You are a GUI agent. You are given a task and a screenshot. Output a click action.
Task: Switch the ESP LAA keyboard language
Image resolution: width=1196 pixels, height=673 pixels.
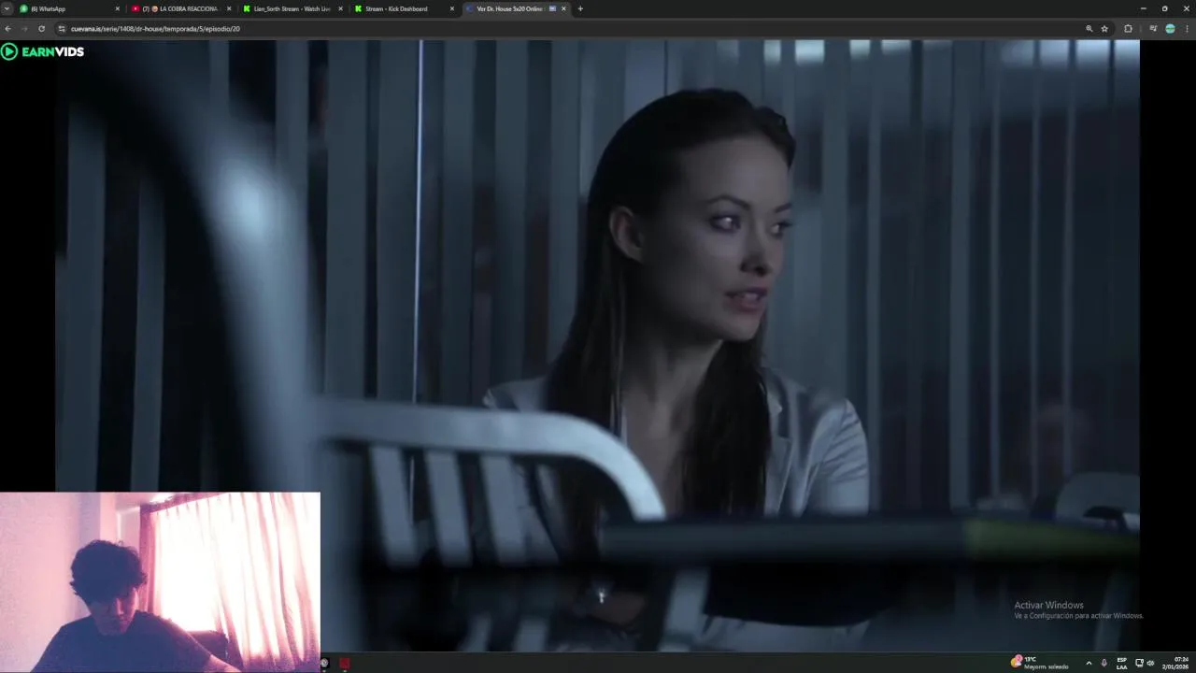pyautogui.click(x=1122, y=663)
